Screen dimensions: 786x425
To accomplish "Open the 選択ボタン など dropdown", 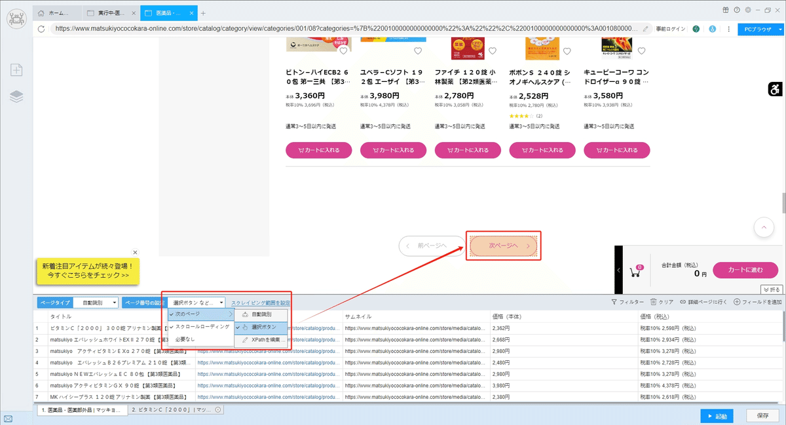I will pyautogui.click(x=196, y=303).
